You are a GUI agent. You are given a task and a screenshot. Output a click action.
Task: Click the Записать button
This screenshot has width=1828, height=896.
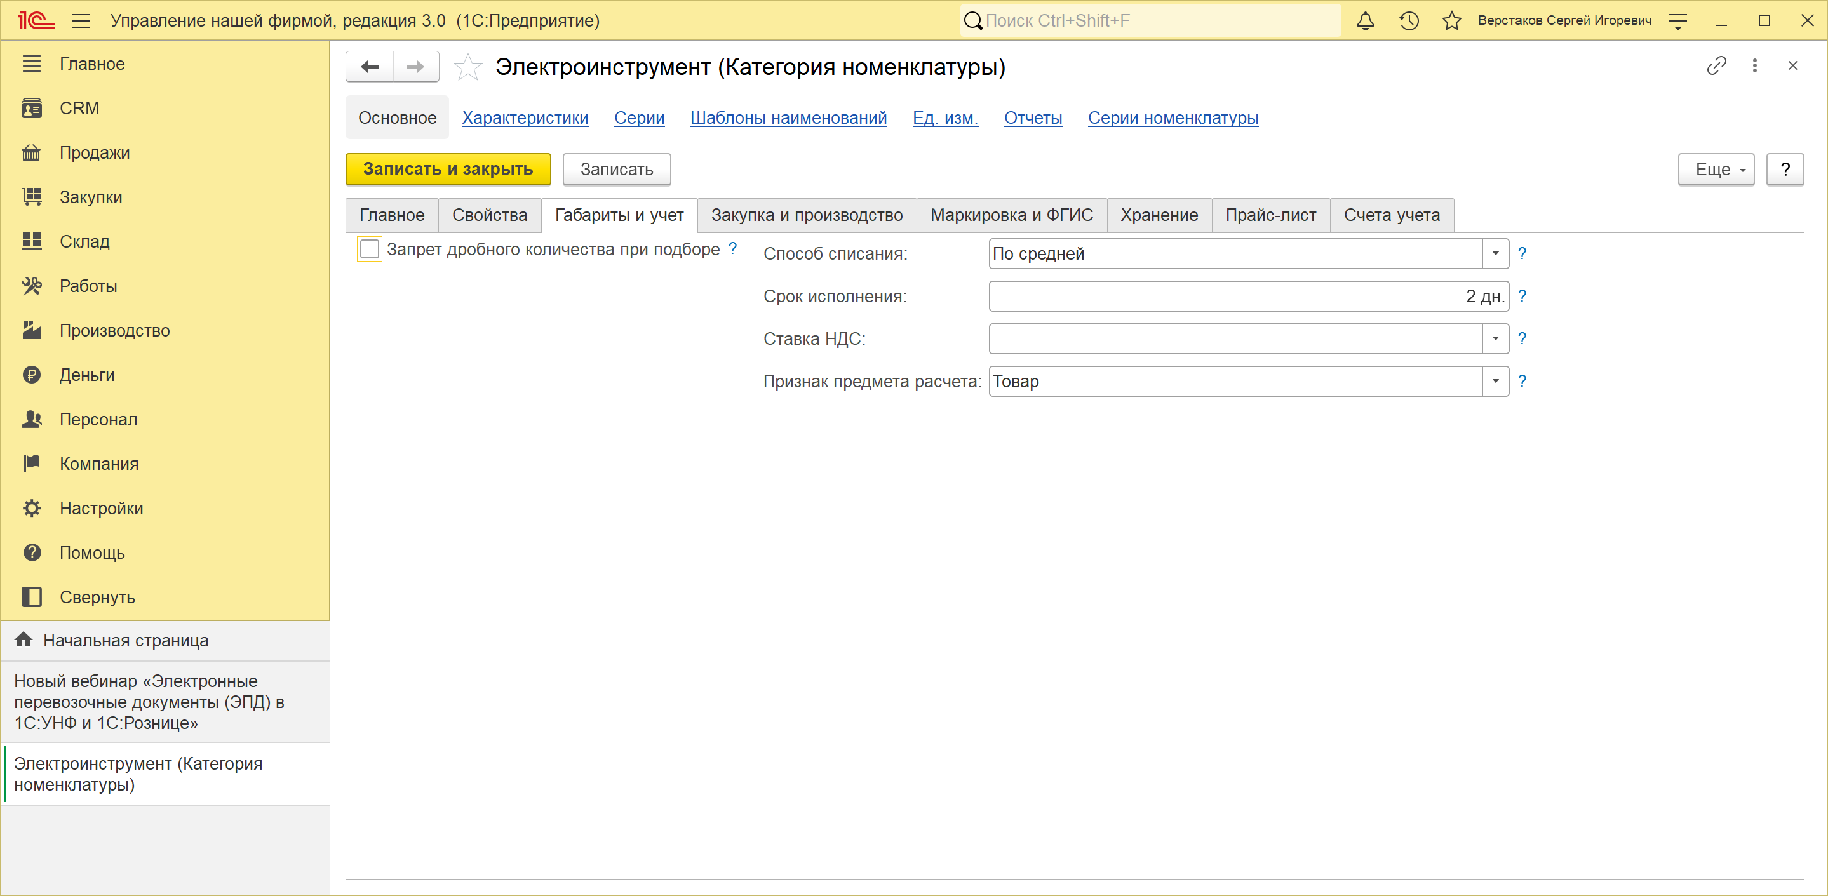point(616,170)
